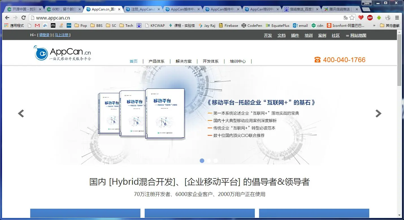Expand the 其他書籤 bookmarks folder
Viewport: 404px width, 220px height.
pos(390,25)
